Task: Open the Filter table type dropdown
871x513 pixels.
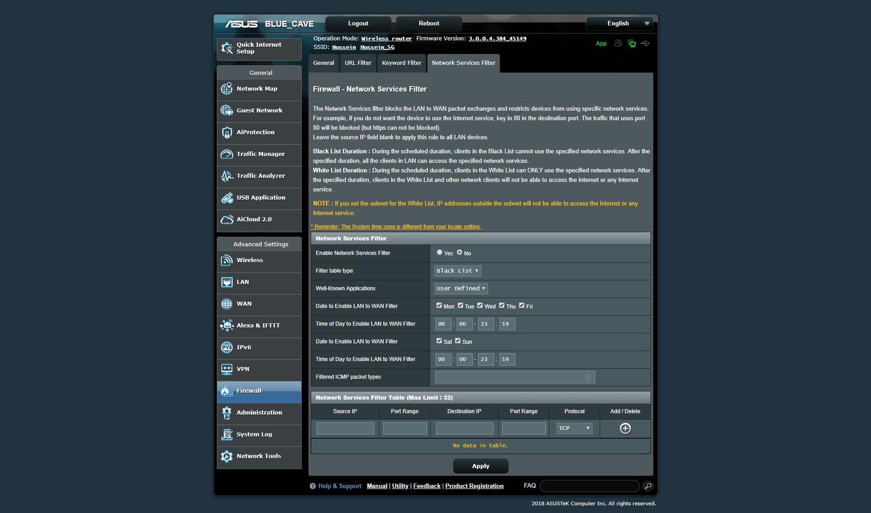Action: [457, 271]
